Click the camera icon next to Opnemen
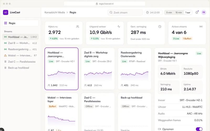The image size is (210, 131). pyautogui.click(x=159, y=129)
